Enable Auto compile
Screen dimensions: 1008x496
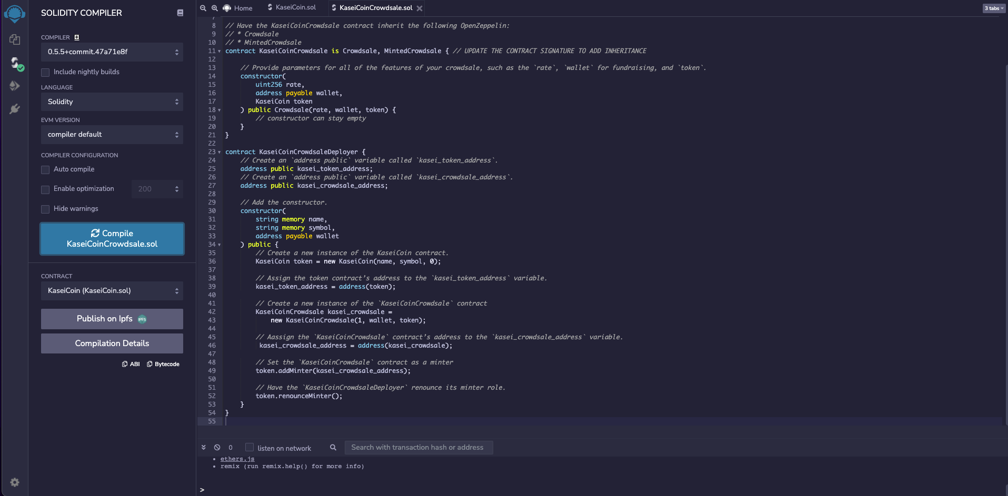[45, 169]
